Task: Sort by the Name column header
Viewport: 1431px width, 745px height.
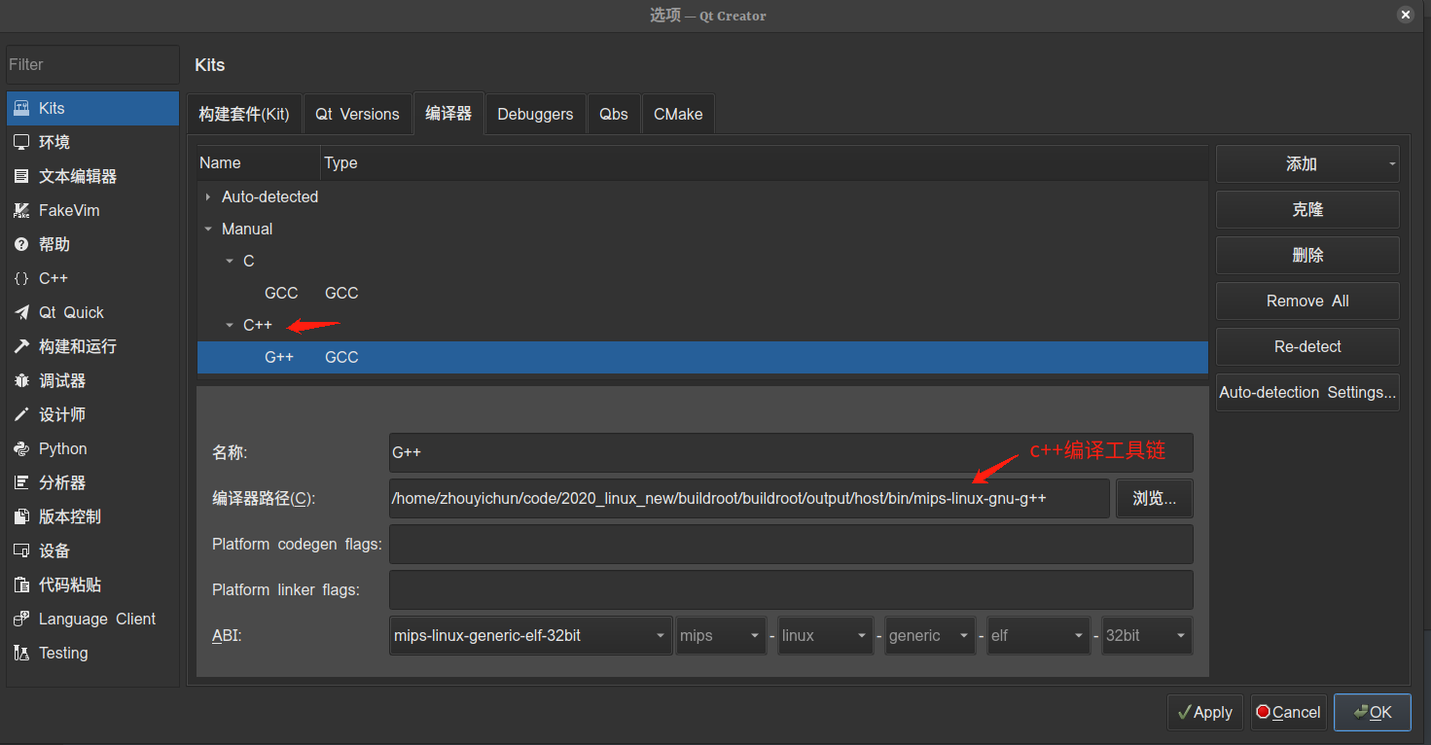Action: [x=259, y=163]
